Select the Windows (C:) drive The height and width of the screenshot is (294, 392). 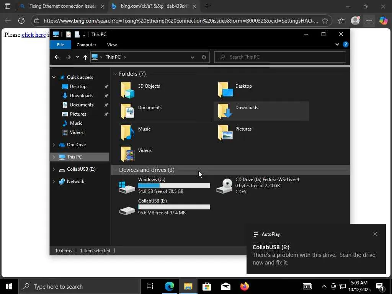[164, 186]
